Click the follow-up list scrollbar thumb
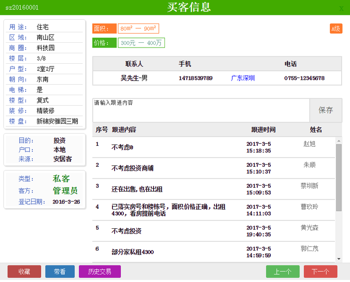350x282 pixels. pos(339,178)
